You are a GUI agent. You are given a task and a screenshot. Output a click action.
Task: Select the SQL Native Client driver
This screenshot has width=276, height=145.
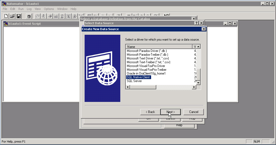click(138, 77)
